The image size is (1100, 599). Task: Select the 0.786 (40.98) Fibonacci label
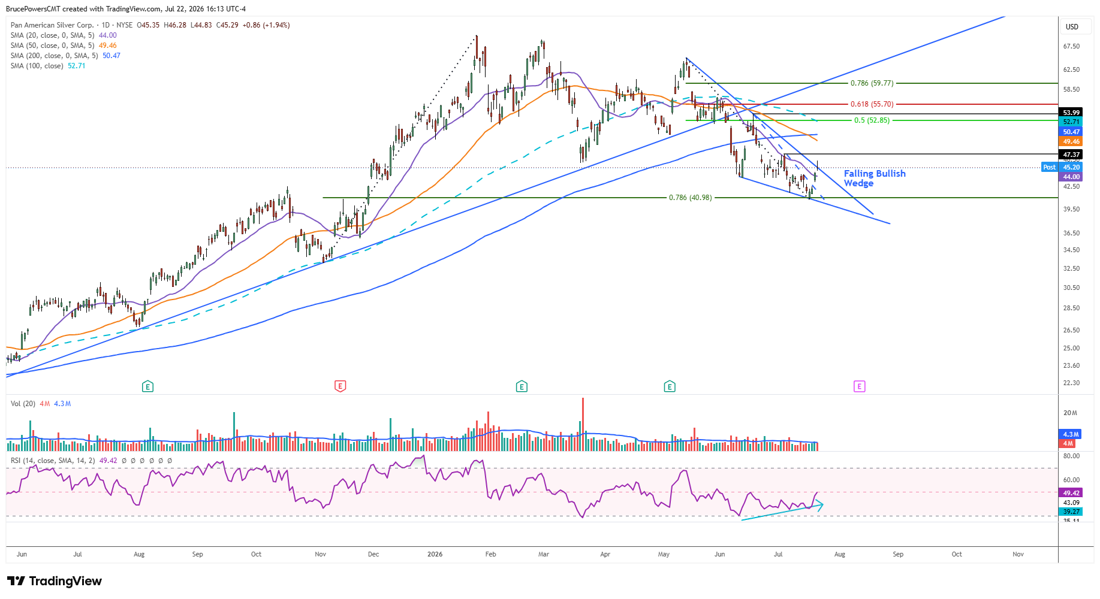pyautogui.click(x=691, y=198)
